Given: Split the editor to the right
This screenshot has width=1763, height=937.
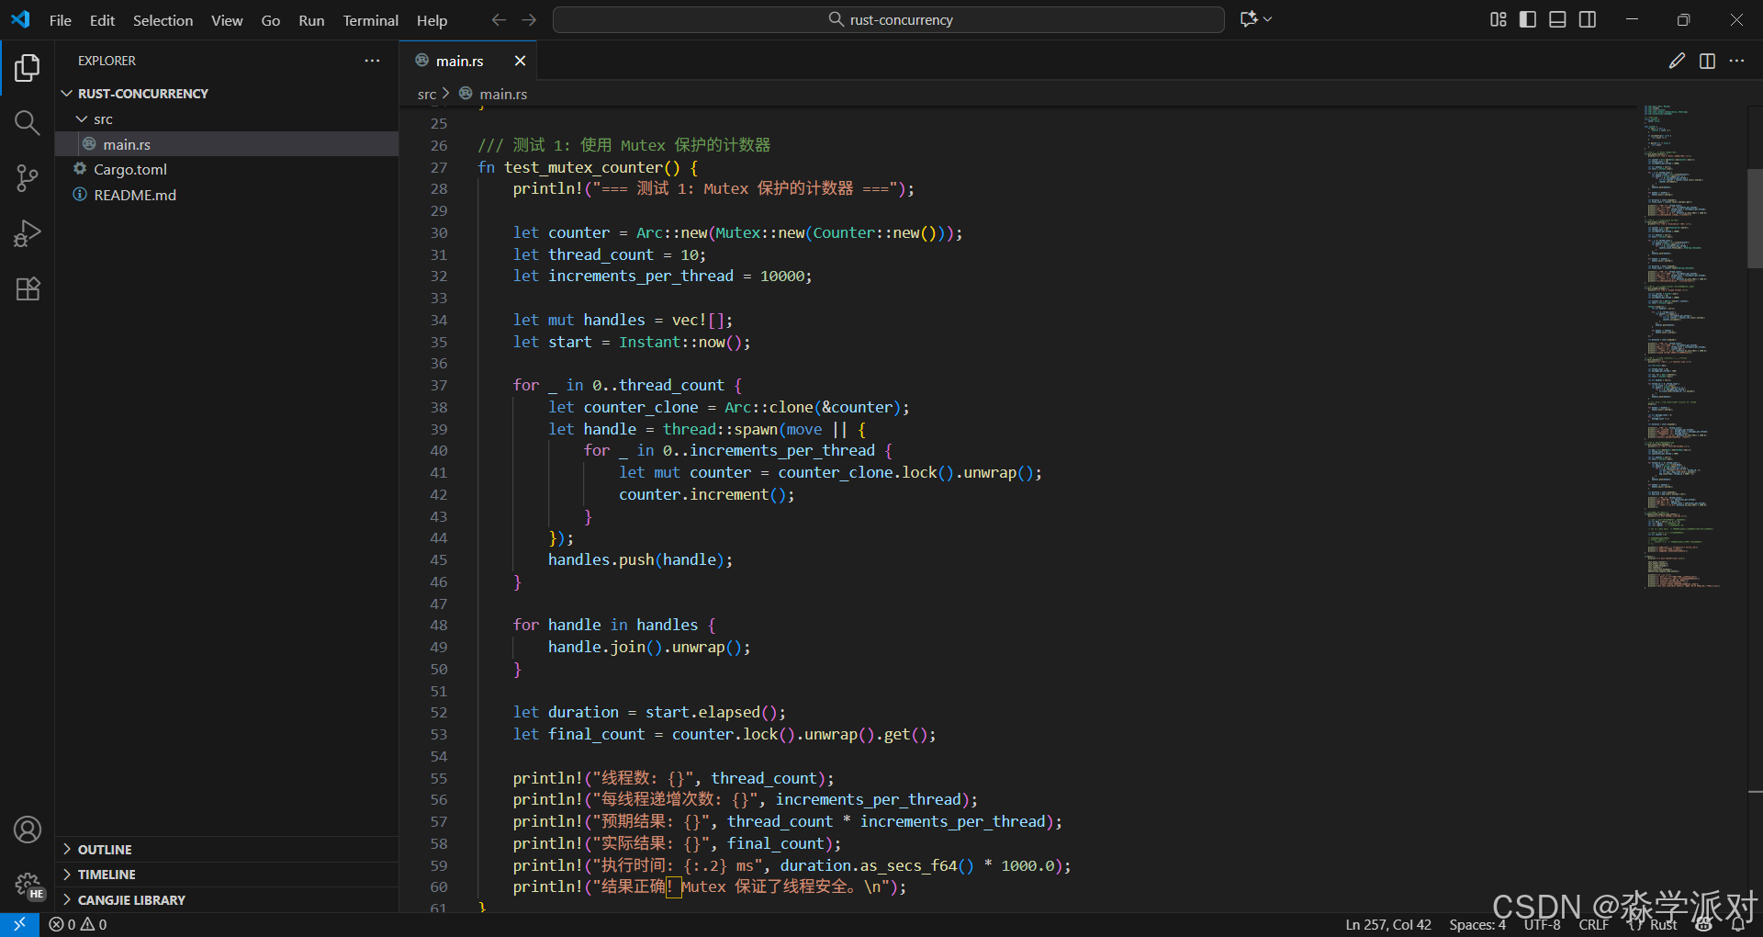Looking at the screenshot, I should (x=1707, y=61).
